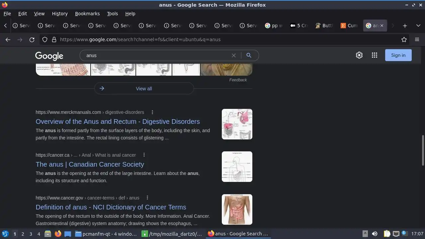Viewport: 425px width, 239px height.
Task: Launch Firefox from the taskbar quick-launch icon
Action: click(58, 234)
